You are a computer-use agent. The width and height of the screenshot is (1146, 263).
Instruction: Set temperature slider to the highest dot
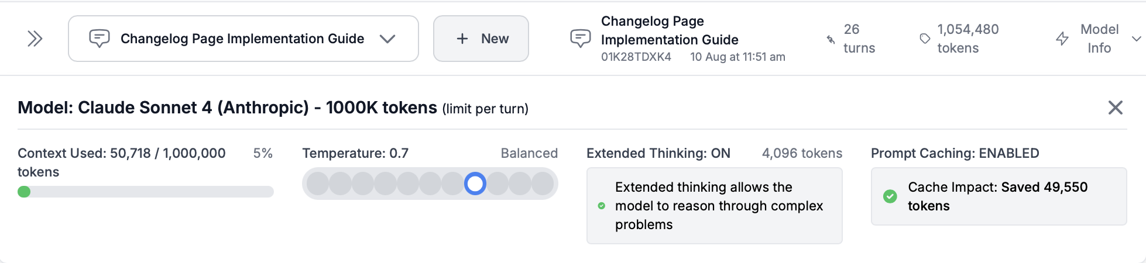click(x=543, y=184)
